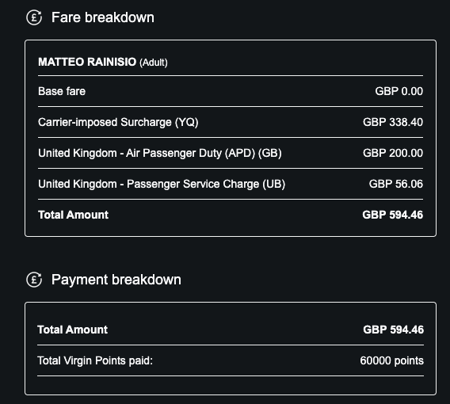Click Total Amount label in fare breakdown
This screenshot has width=450, height=404.
coord(73,215)
